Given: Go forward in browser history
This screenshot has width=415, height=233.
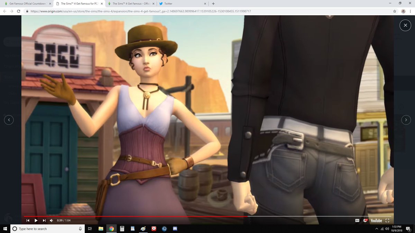Looking at the screenshot, I should (12, 11).
